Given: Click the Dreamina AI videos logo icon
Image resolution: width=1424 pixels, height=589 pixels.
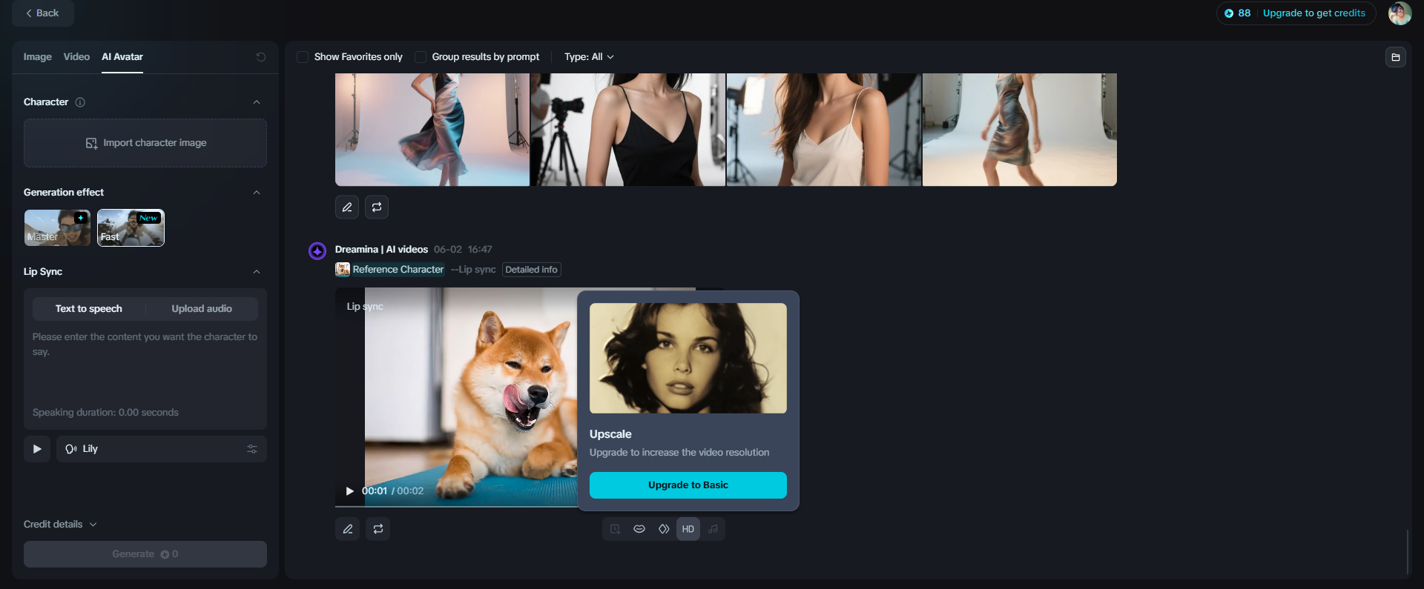Looking at the screenshot, I should click(x=317, y=251).
